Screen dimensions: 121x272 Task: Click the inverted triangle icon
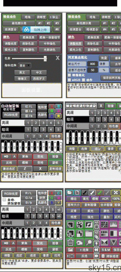pyautogui.click(x=114, y=242)
